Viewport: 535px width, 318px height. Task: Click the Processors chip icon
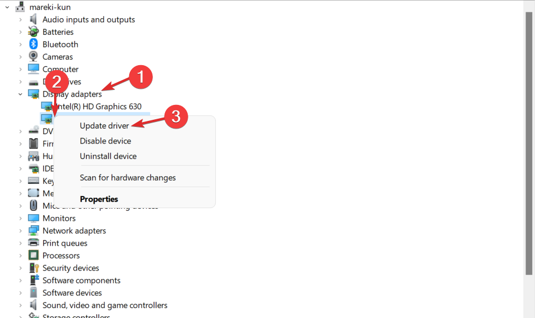(34, 256)
